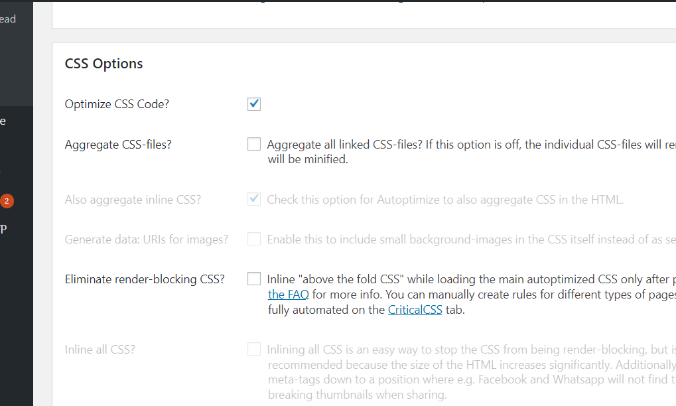Enable the "Aggregate CSS-files?" checkbox
This screenshot has width=676, height=406.
click(253, 143)
